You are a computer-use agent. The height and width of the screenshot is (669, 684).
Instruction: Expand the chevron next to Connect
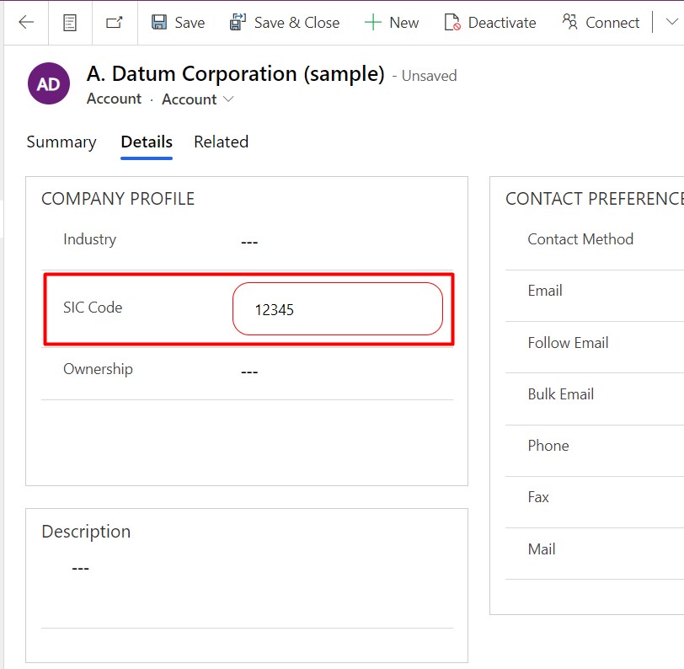coord(671,23)
